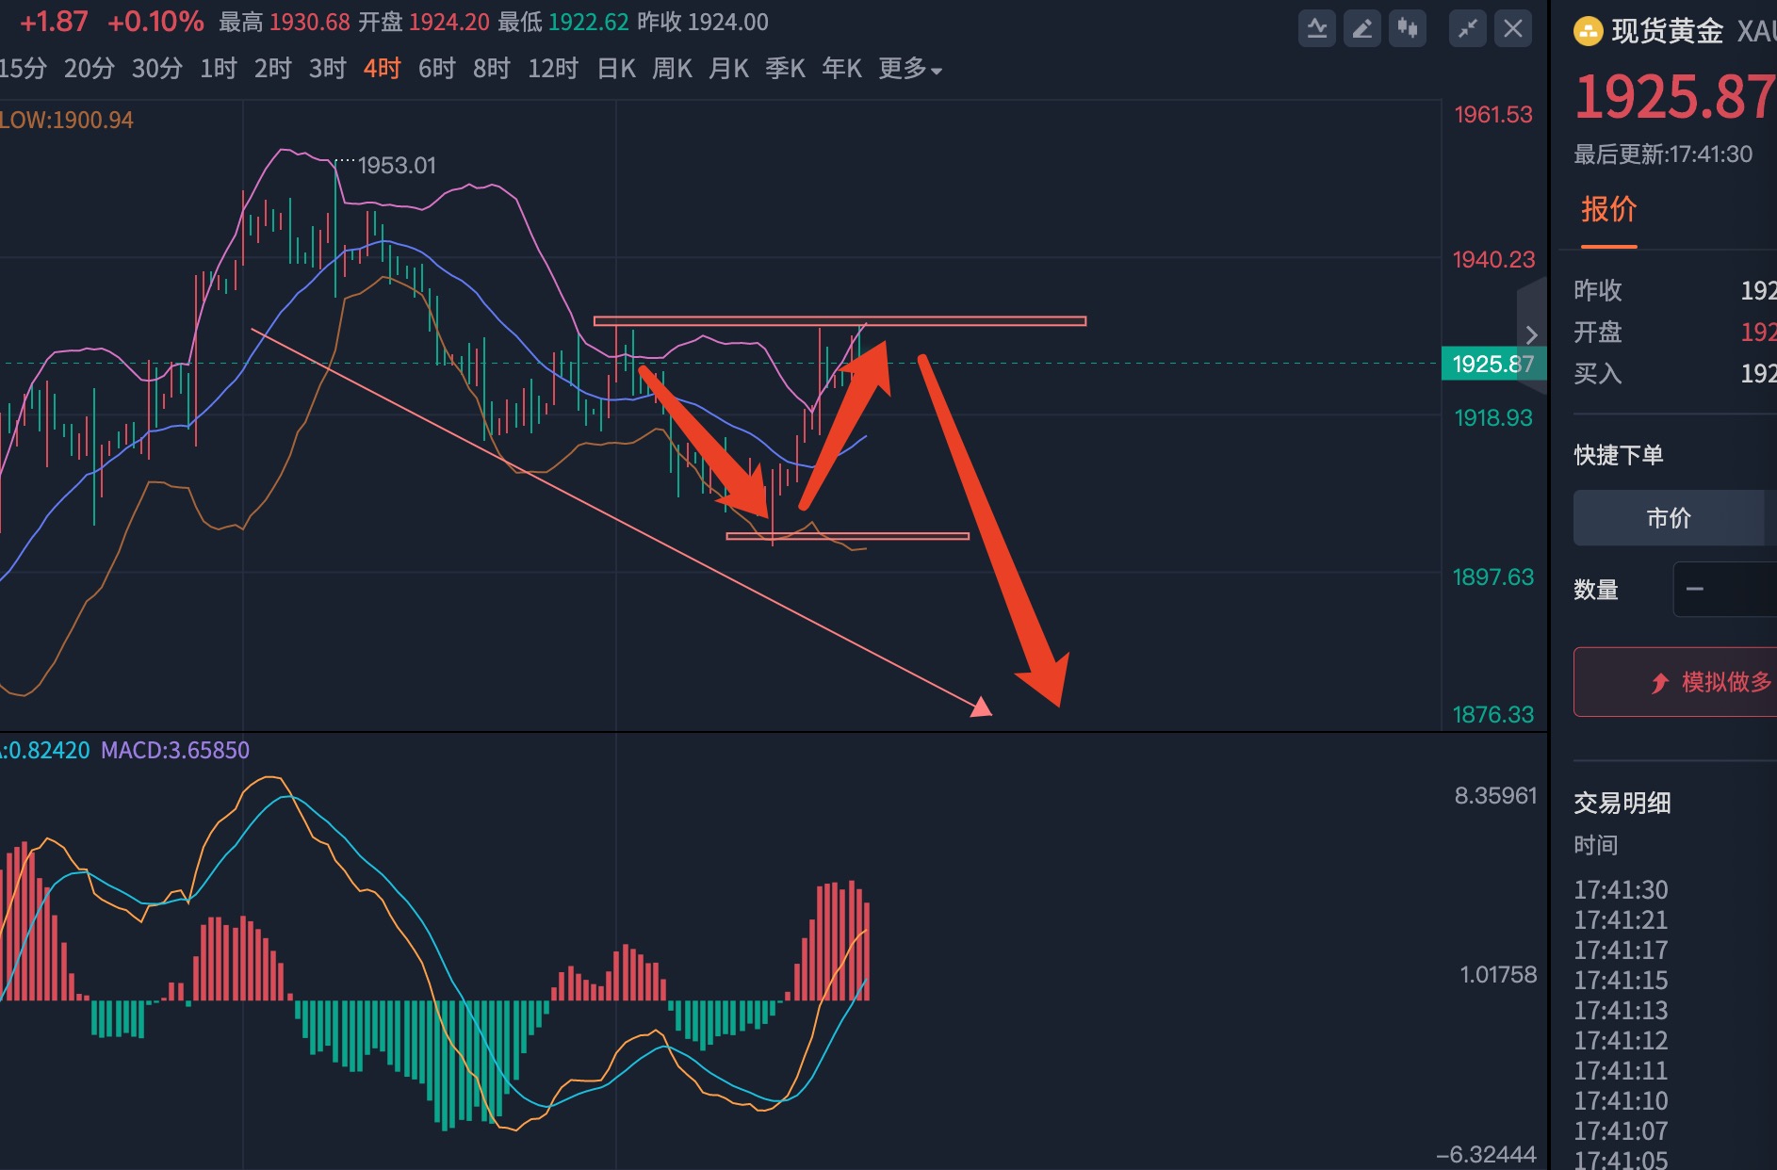
Task: Select the 17:41:07 trade row
Action: pos(1621,1131)
